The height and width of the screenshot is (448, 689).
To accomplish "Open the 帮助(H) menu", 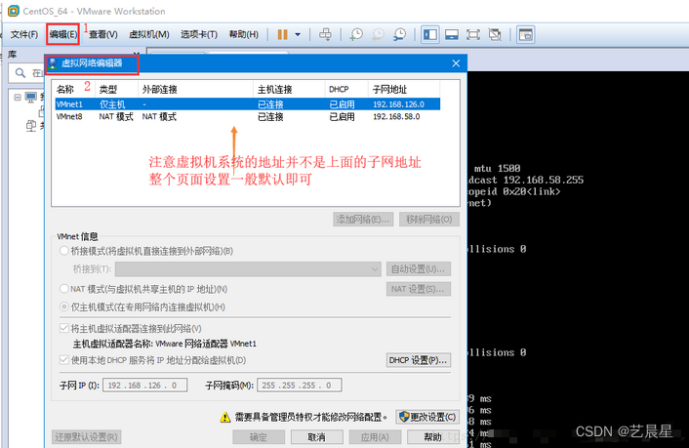I will click(243, 34).
